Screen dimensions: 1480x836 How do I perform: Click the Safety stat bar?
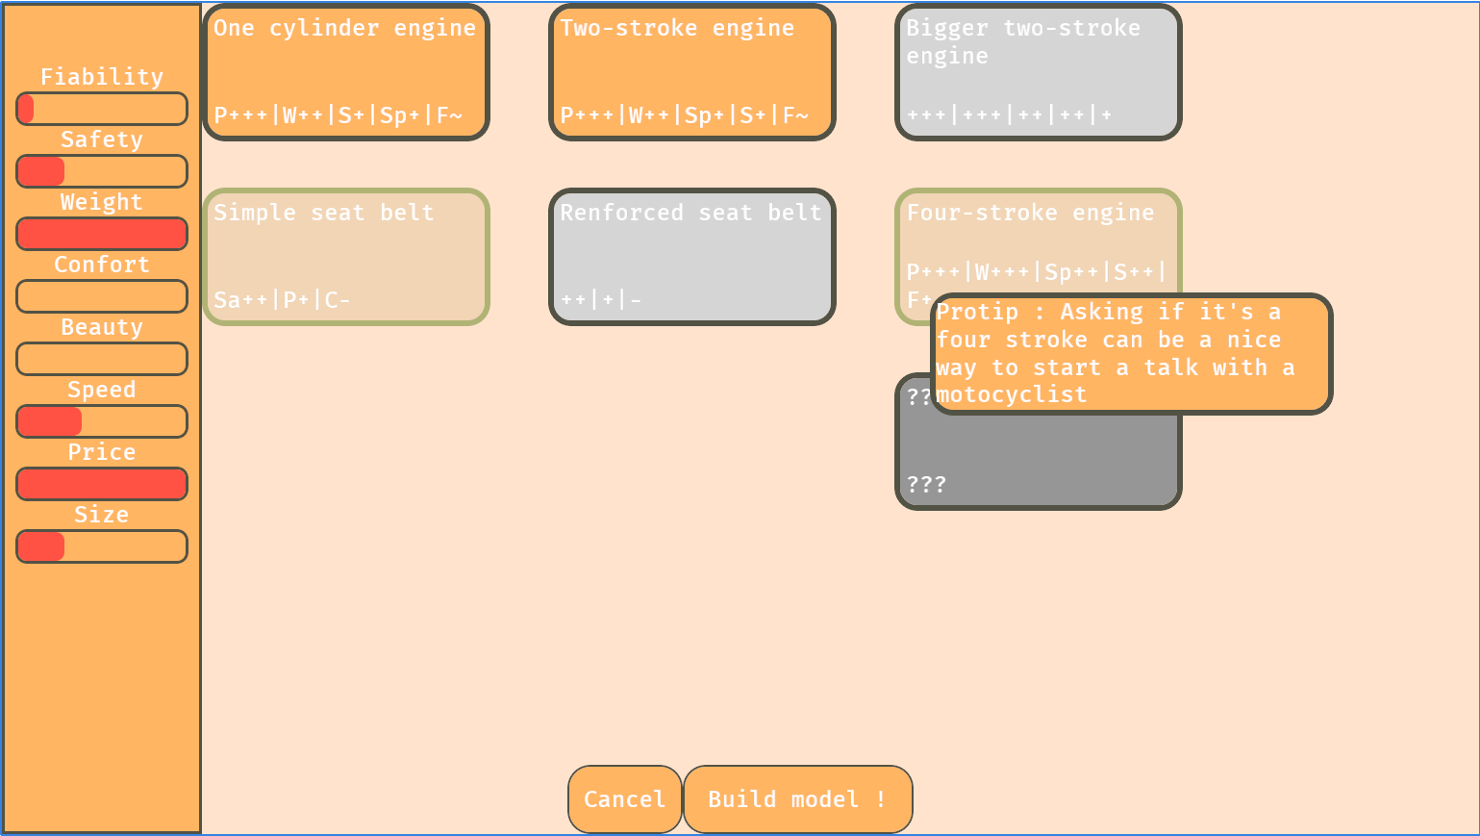pyautogui.click(x=102, y=171)
